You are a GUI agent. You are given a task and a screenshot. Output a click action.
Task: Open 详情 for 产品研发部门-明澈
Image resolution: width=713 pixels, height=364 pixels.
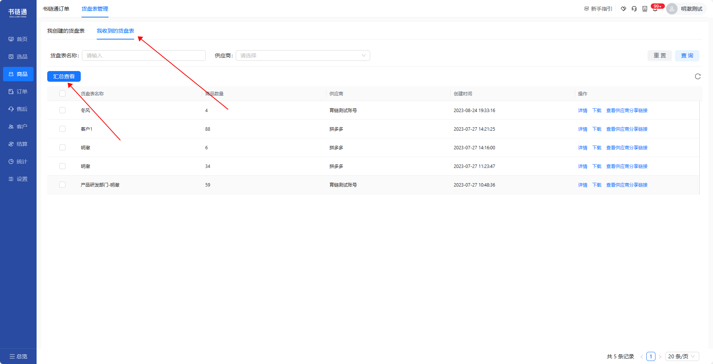coord(583,185)
